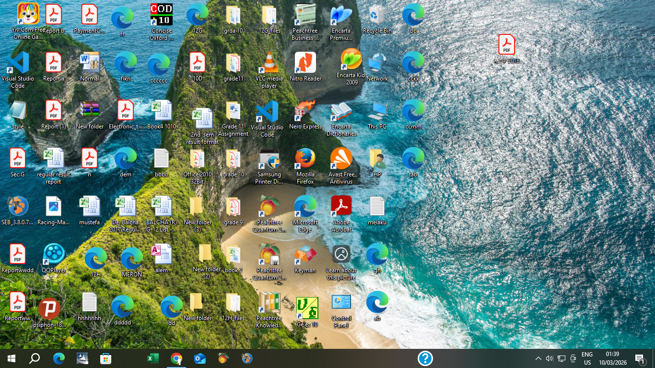Select the Nero Express icon

[x=305, y=115]
